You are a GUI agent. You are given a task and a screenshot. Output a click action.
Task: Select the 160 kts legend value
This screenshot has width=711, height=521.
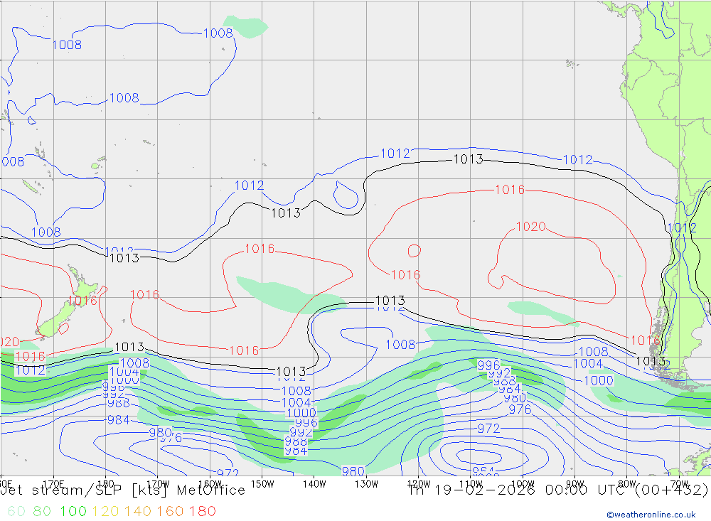pos(170,512)
